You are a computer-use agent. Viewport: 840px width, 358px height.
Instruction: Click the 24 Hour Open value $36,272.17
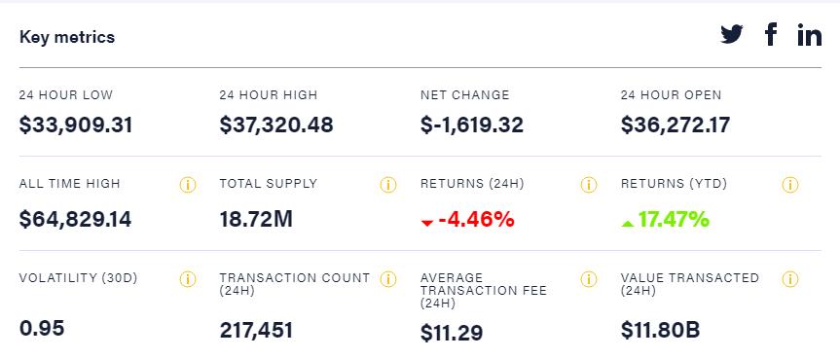click(676, 125)
